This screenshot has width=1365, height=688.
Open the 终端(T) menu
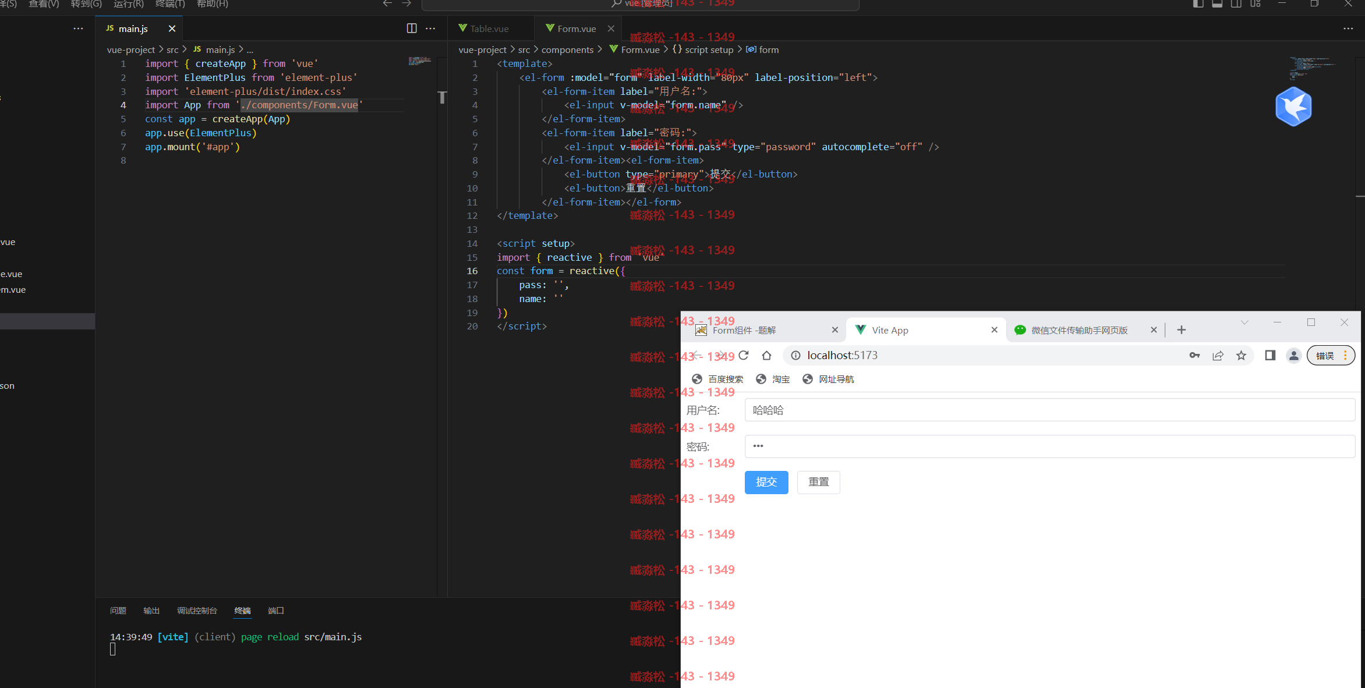[x=171, y=4]
